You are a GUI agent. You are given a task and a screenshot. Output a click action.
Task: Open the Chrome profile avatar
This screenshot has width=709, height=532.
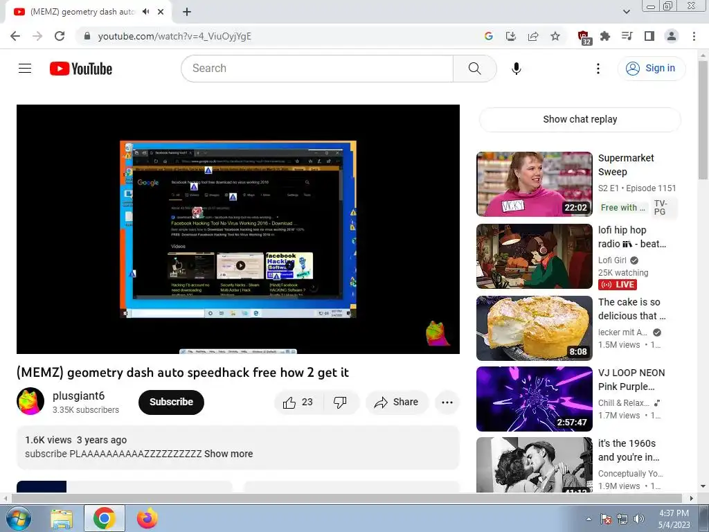click(672, 36)
